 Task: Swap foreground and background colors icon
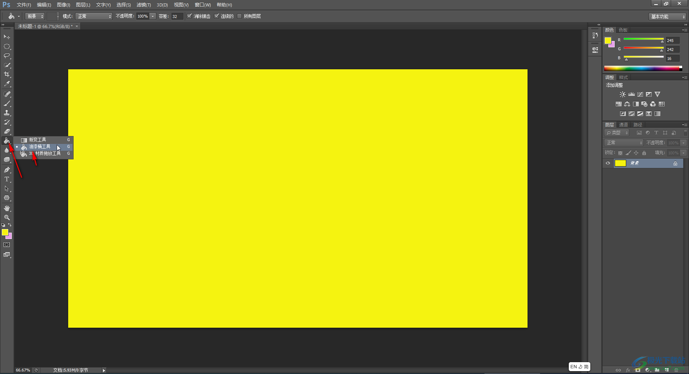tap(10, 225)
